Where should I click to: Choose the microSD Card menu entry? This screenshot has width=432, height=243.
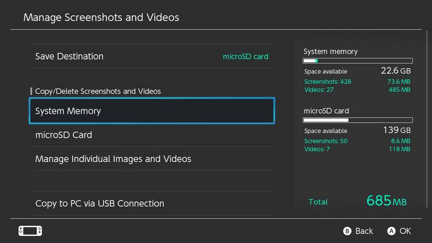152,135
